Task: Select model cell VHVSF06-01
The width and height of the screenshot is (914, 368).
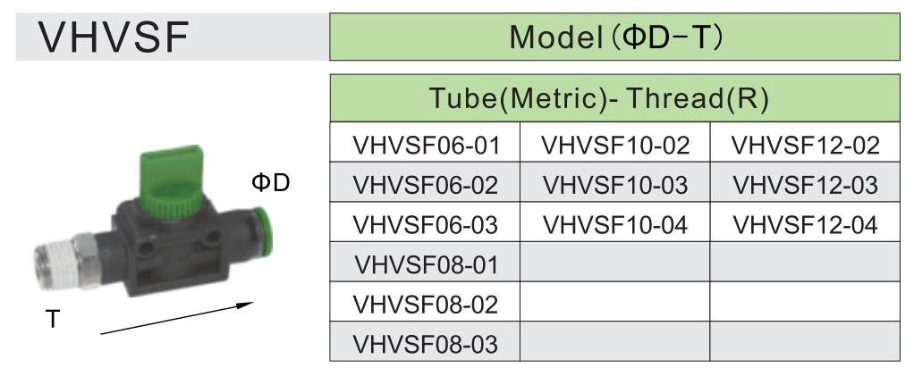Action: tap(425, 145)
